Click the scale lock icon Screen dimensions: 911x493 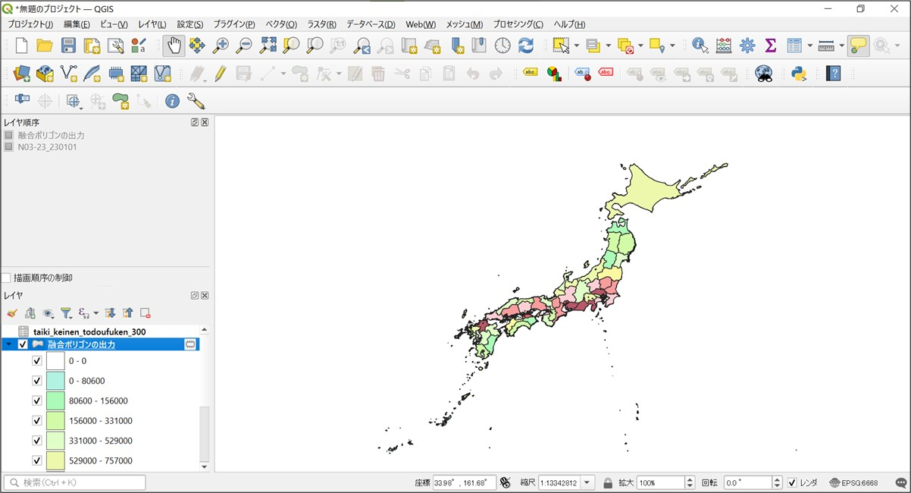tap(607, 482)
